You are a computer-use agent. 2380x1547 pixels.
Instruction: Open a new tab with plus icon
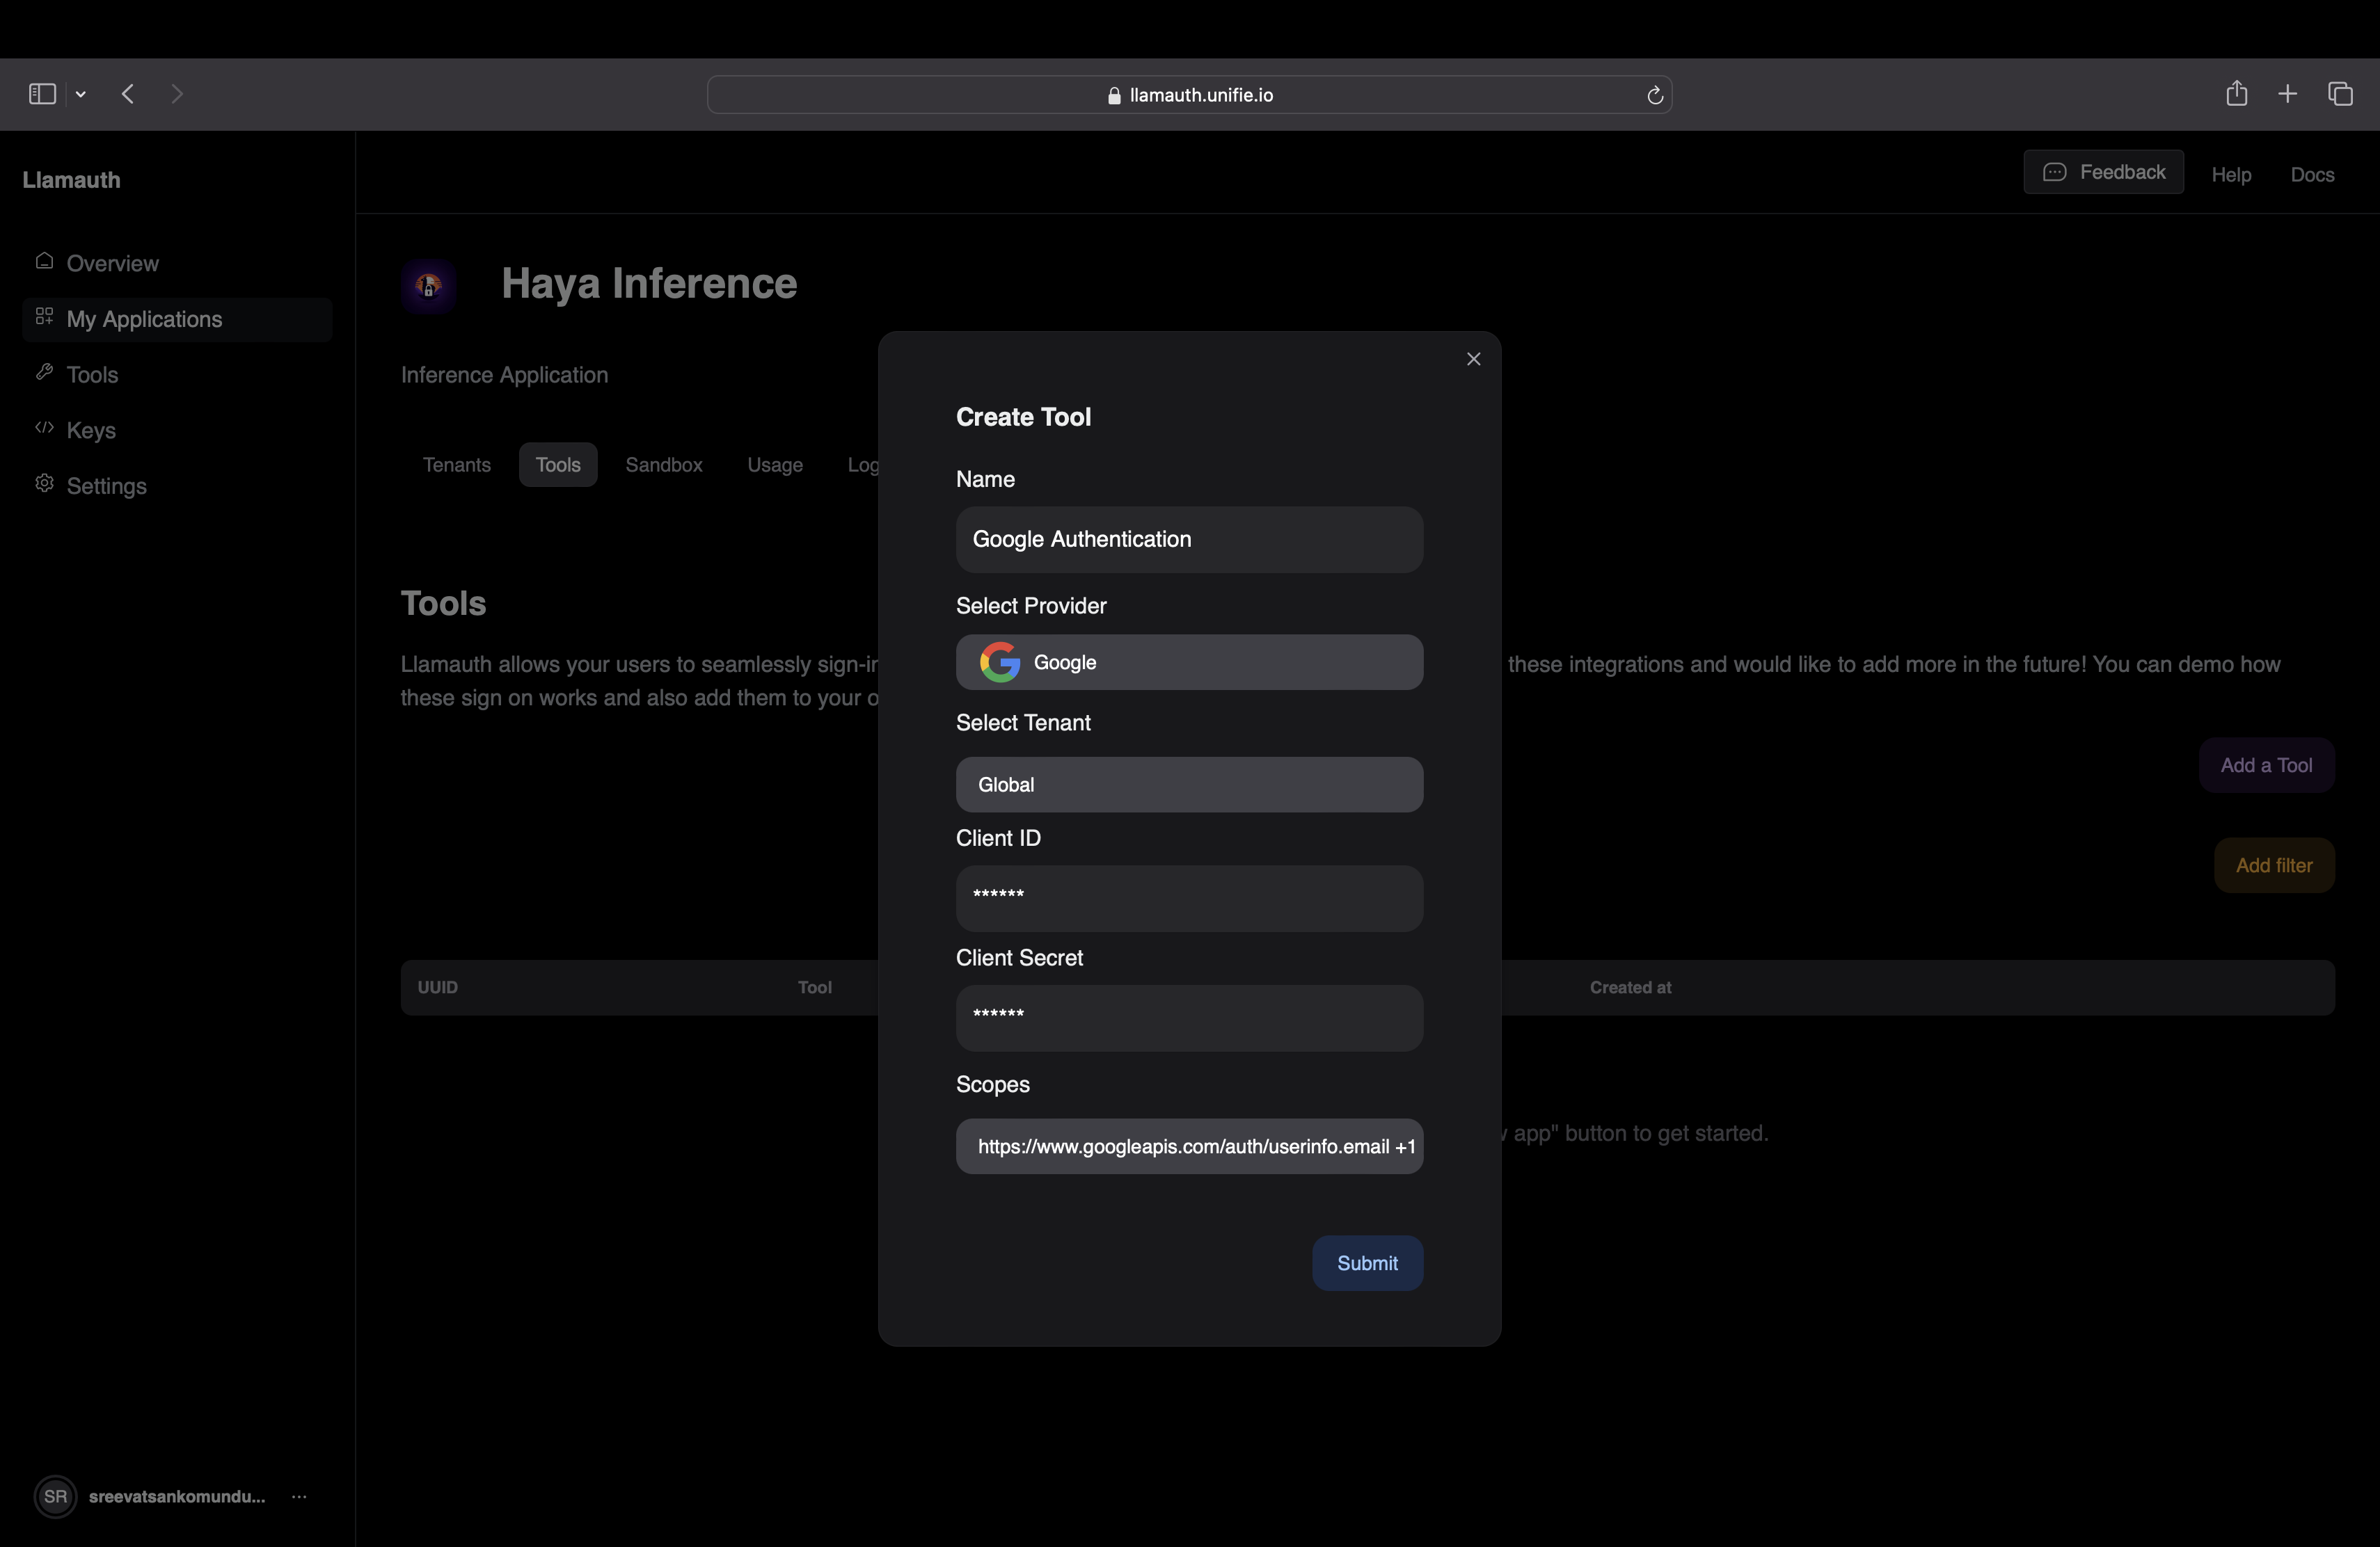pos(2287,94)
